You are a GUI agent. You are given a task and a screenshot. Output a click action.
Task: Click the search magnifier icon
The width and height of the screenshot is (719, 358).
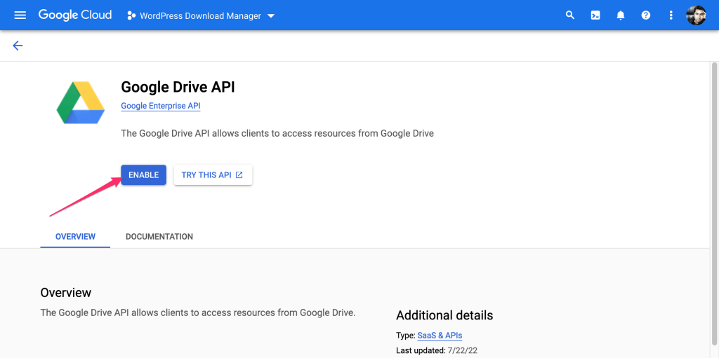pyautogui.click(x=570, y=15)
